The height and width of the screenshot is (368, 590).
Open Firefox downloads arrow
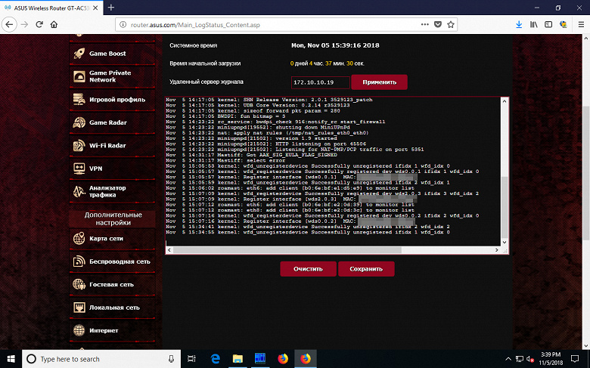click(519, 24)
